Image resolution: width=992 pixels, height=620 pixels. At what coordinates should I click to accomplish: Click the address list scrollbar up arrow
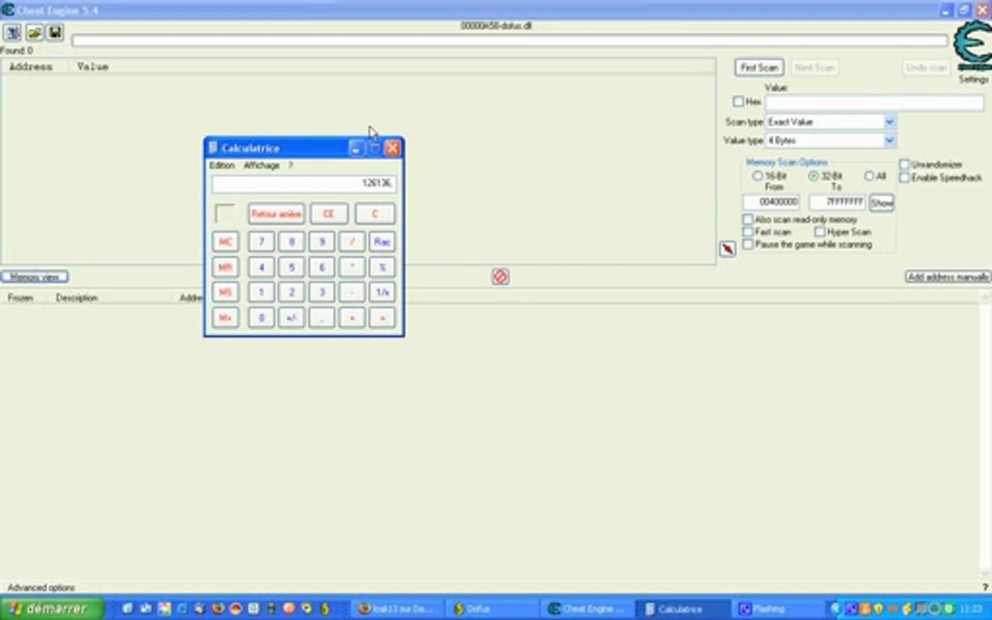click(x=986, y=298)
